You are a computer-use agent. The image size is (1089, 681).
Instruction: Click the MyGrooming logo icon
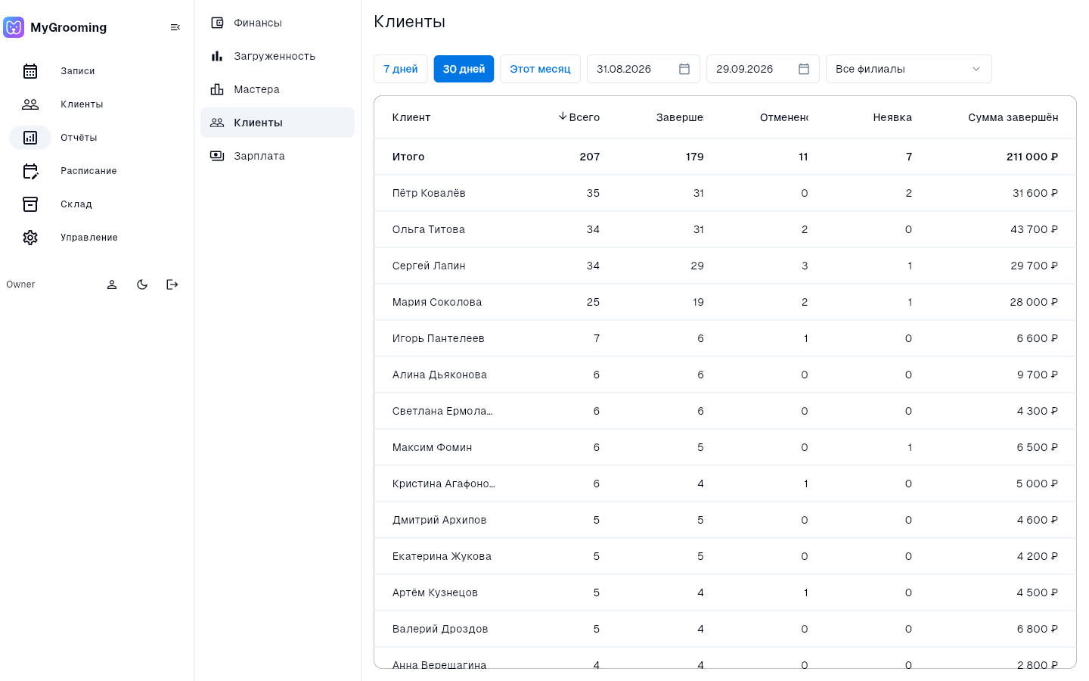[14, 27]
